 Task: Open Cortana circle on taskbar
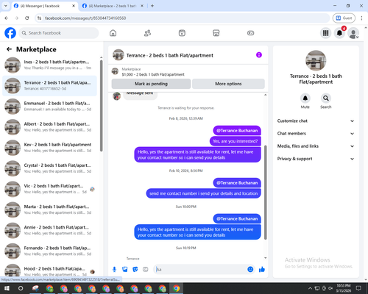click(x=21, y=288)
